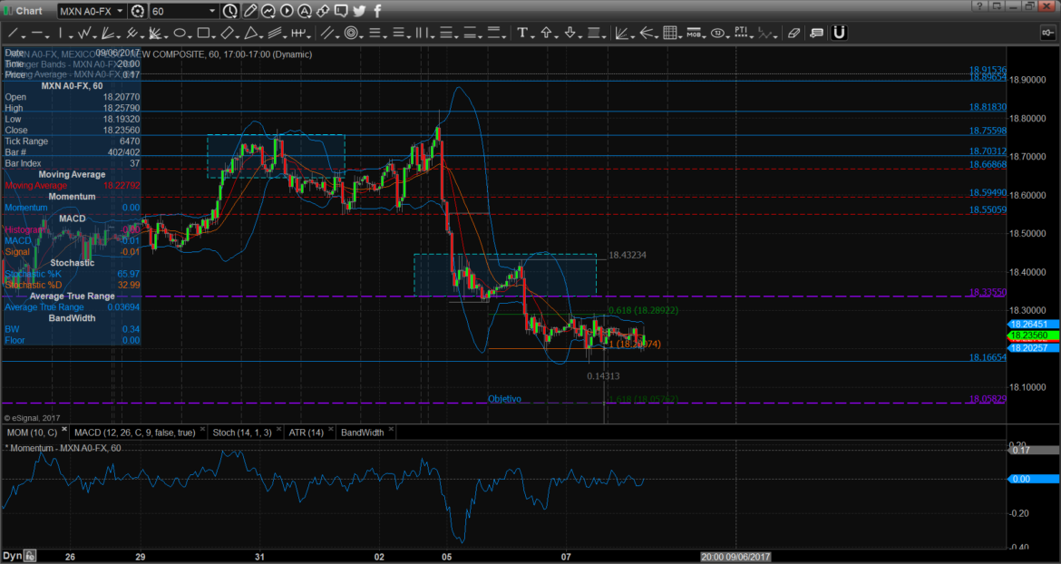Click the 18.23560 current price marker

1033,335
